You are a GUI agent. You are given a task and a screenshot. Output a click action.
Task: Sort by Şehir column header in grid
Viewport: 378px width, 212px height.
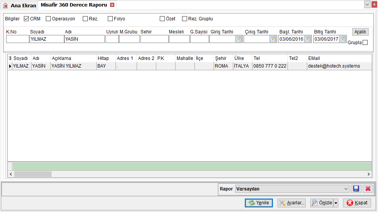pos(223,58)
